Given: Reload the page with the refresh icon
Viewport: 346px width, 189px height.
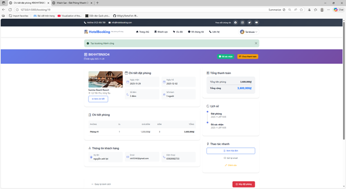Looking at the screenshot, I should coord(10,10).
